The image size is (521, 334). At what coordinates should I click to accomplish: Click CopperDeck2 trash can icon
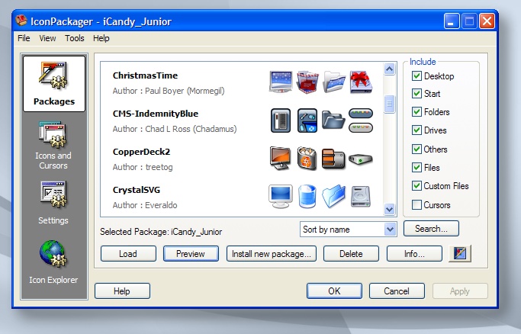click(x=307, y=159)
